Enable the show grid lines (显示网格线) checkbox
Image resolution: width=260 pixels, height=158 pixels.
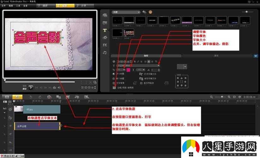pos(141,83)
